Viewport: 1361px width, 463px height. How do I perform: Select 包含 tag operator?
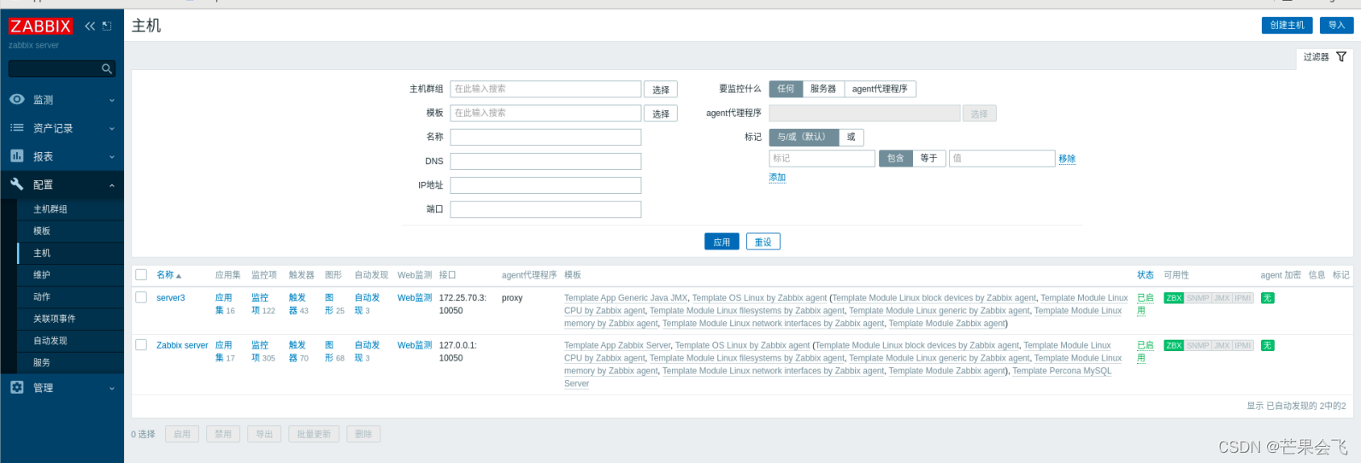[x=895, y=158]
